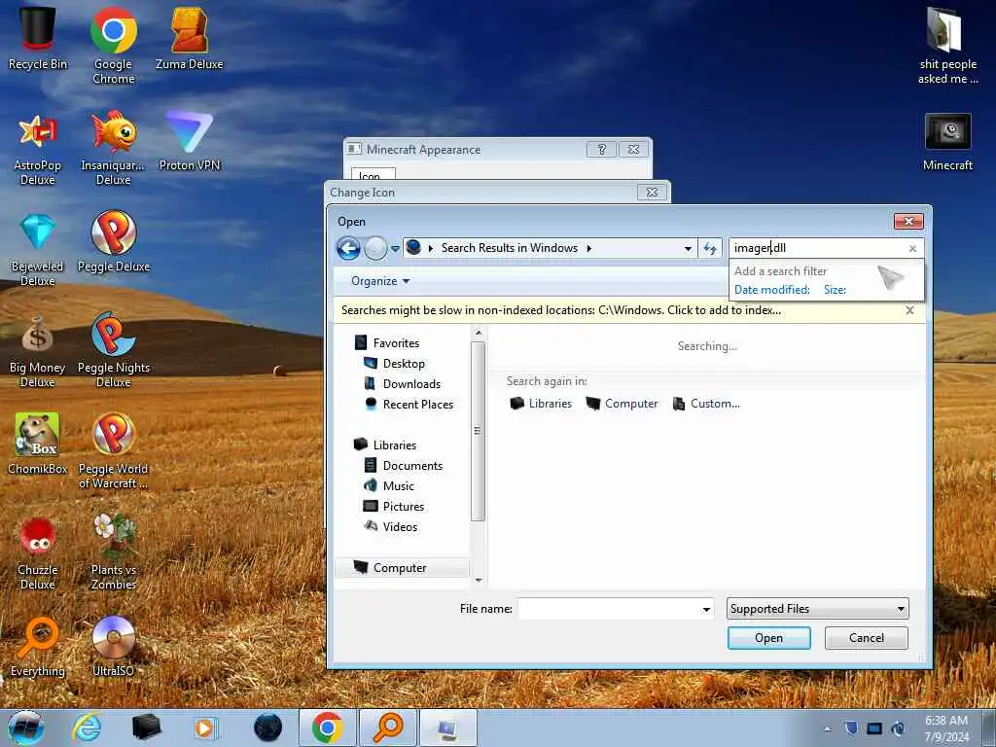Open Internet Explorer from the taskbar

(x=87, y=728)
